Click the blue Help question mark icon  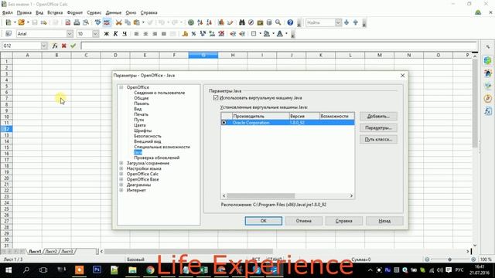290,22
